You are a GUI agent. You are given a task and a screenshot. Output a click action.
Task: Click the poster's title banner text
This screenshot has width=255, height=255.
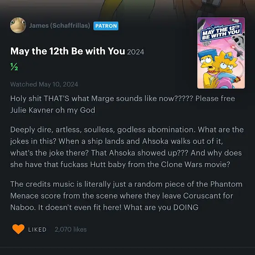click(x=221, y=32)
